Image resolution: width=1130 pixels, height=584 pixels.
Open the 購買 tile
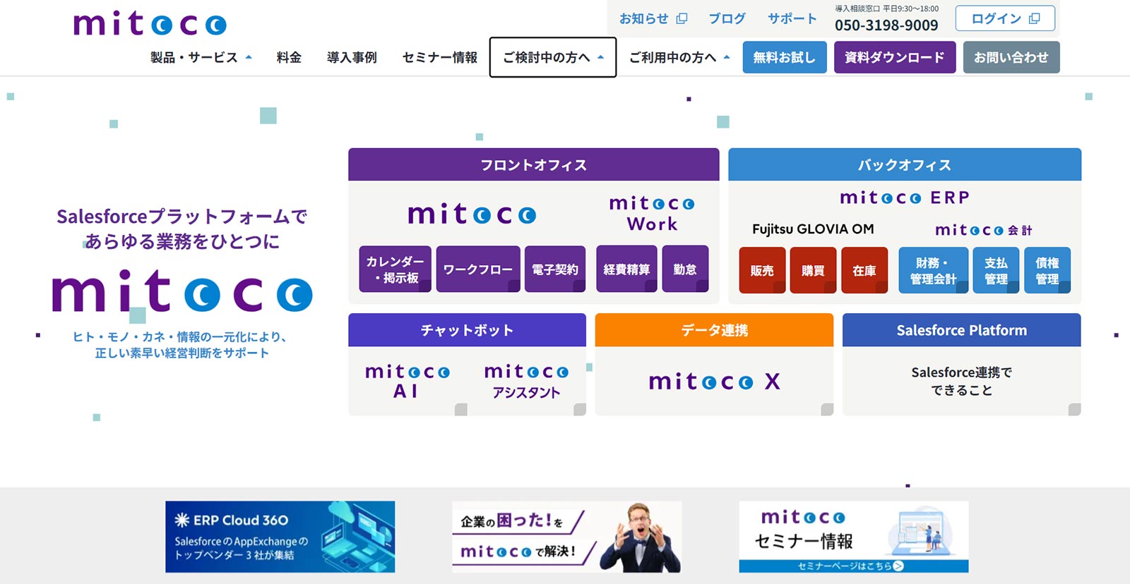[813, 270]
